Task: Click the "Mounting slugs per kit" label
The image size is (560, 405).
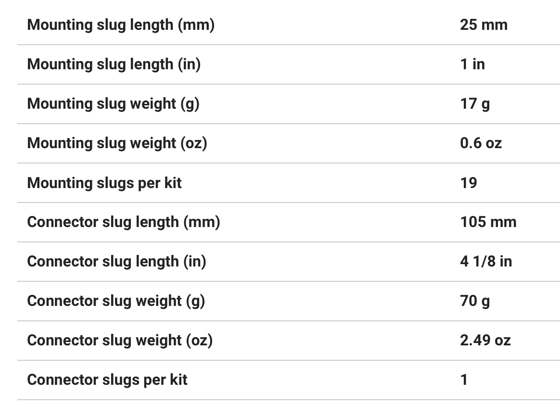Action: pyautogui.click(x=104, y=183)
